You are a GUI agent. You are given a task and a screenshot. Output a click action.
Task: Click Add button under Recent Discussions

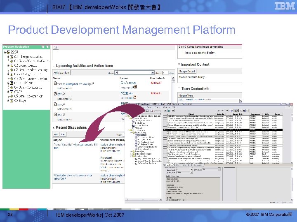[x=56, y=134]
